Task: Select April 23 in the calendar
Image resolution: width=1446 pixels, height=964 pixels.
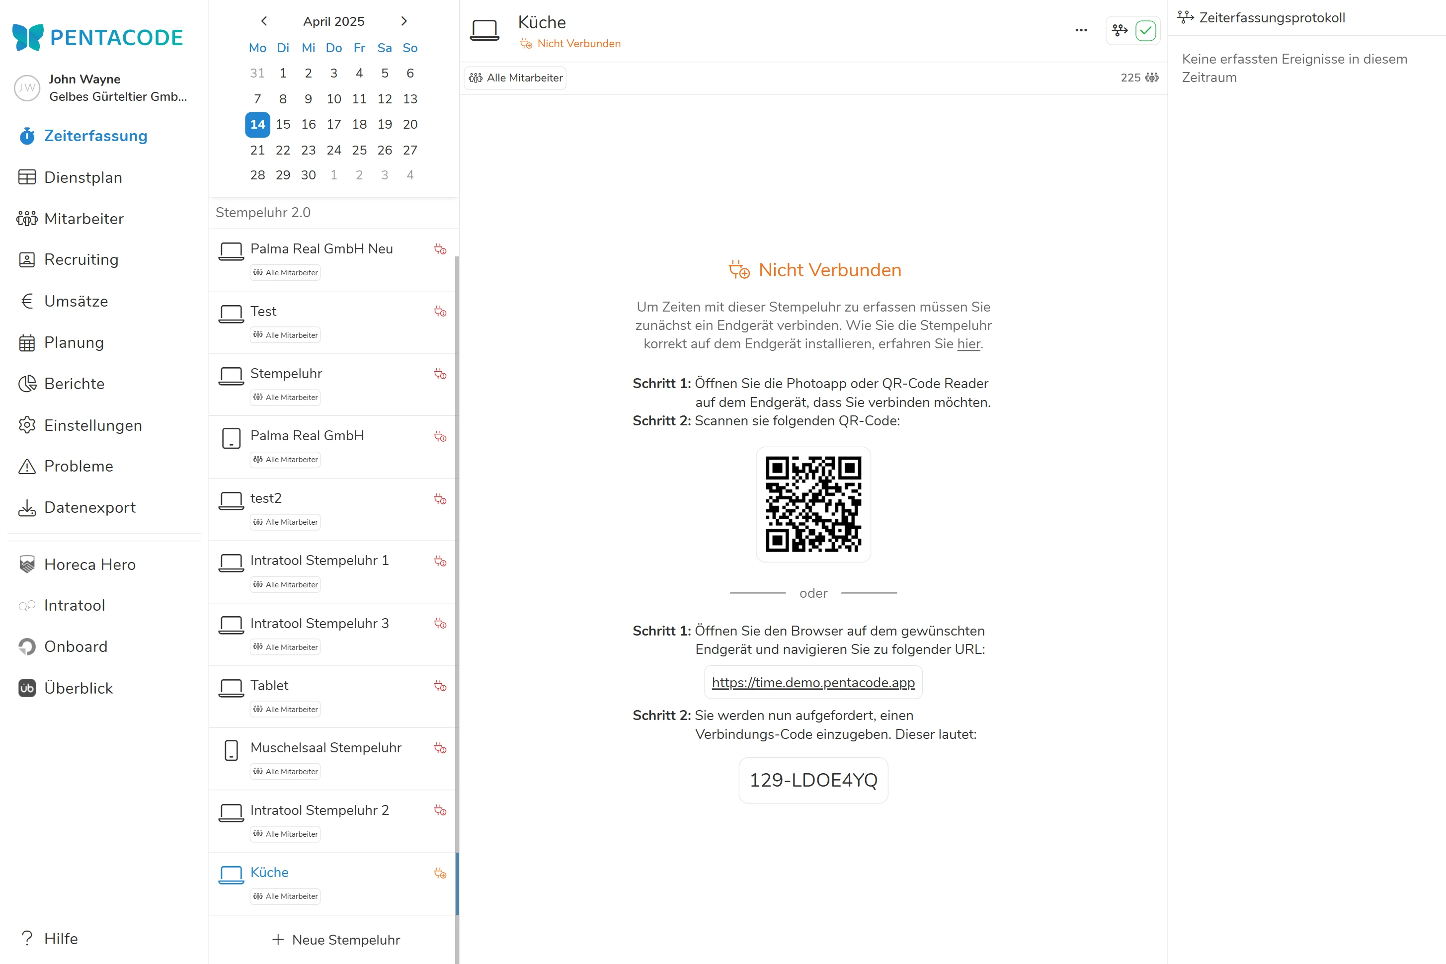Action: tap(308, 150)
